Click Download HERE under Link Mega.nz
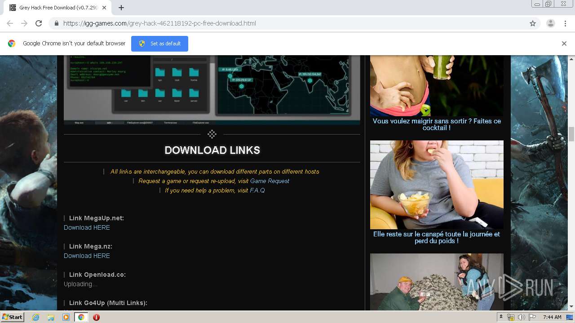 [x=87, y=256]
